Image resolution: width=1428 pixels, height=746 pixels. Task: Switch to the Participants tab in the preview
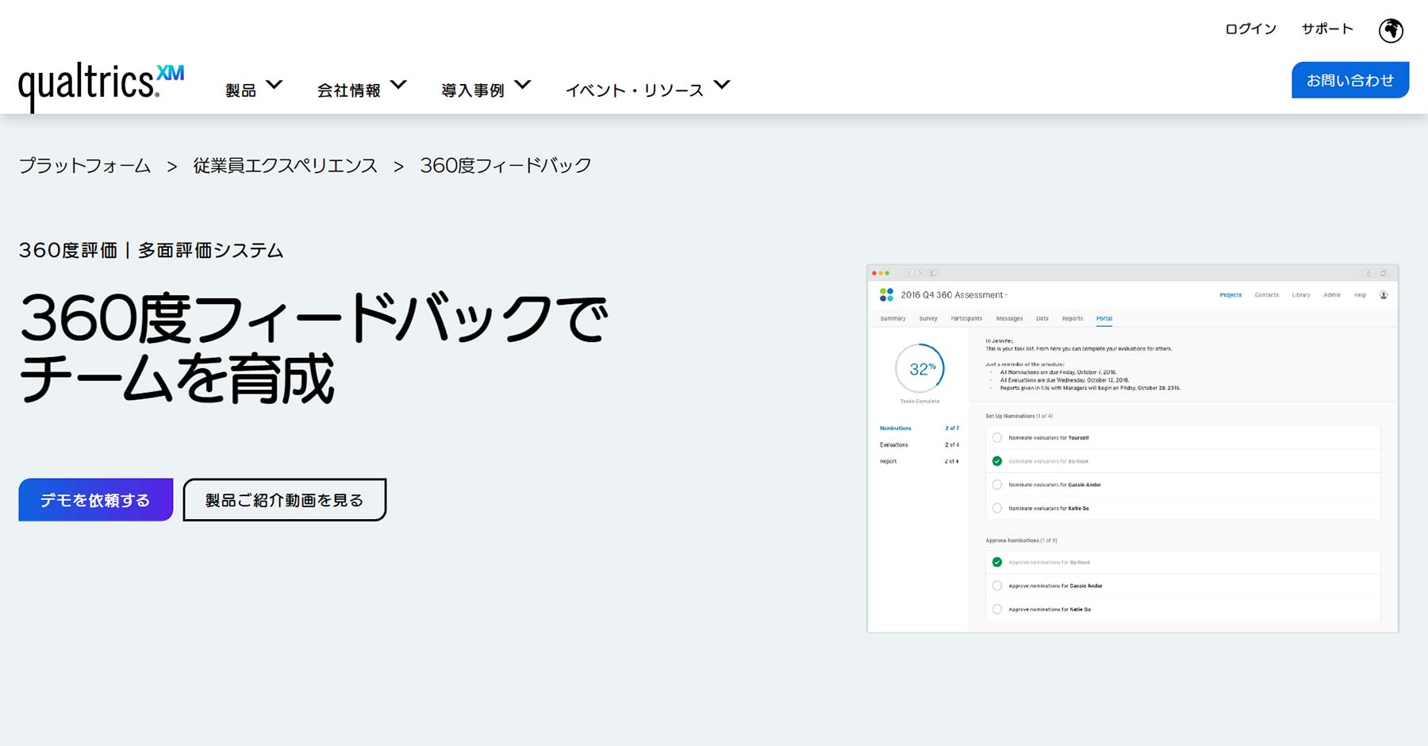966,319
